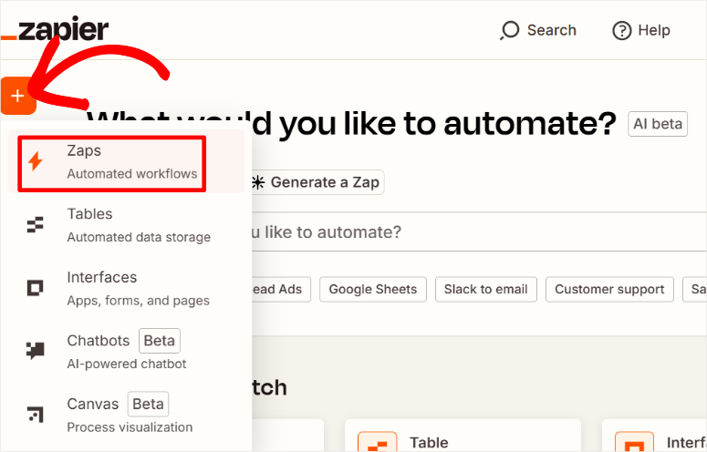Click the Interface card icon

click(x=634, y=442)
